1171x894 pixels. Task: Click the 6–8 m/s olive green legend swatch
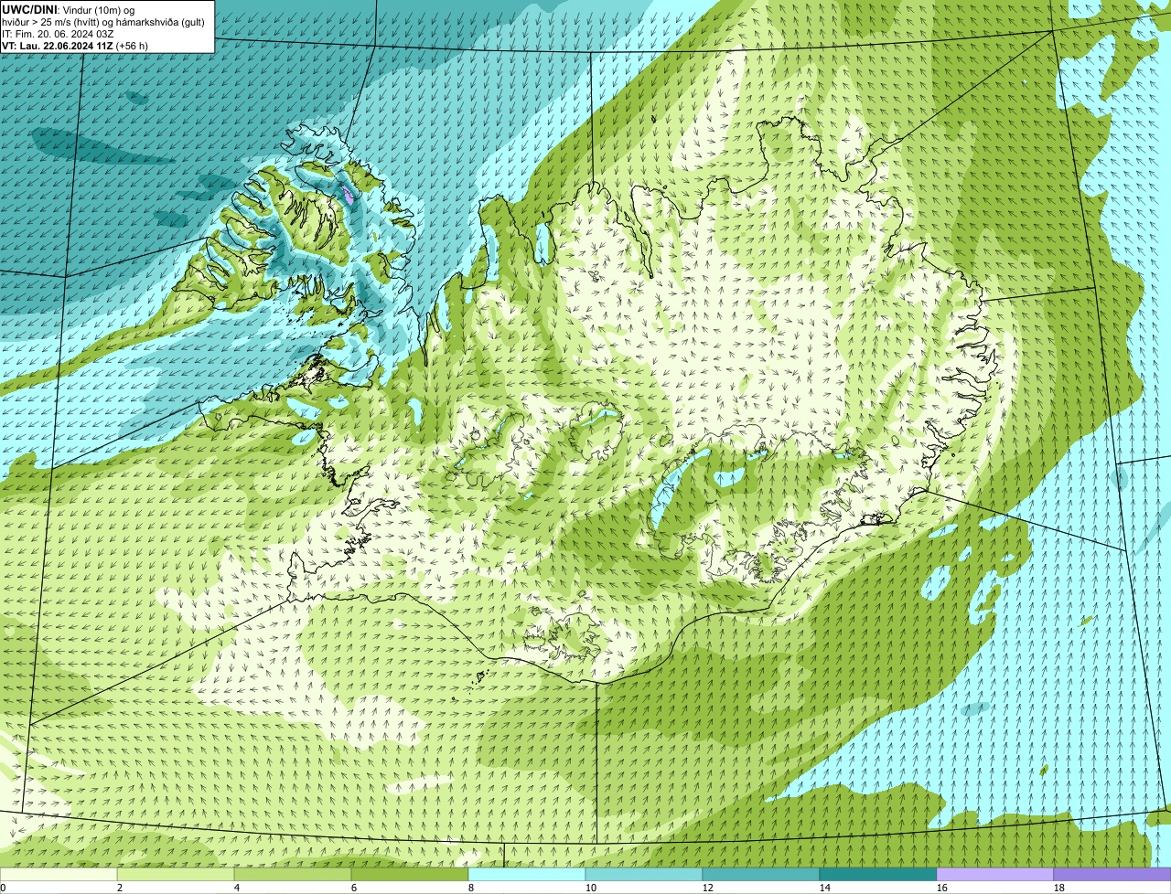pyautogui.click(x=410, y=874)
